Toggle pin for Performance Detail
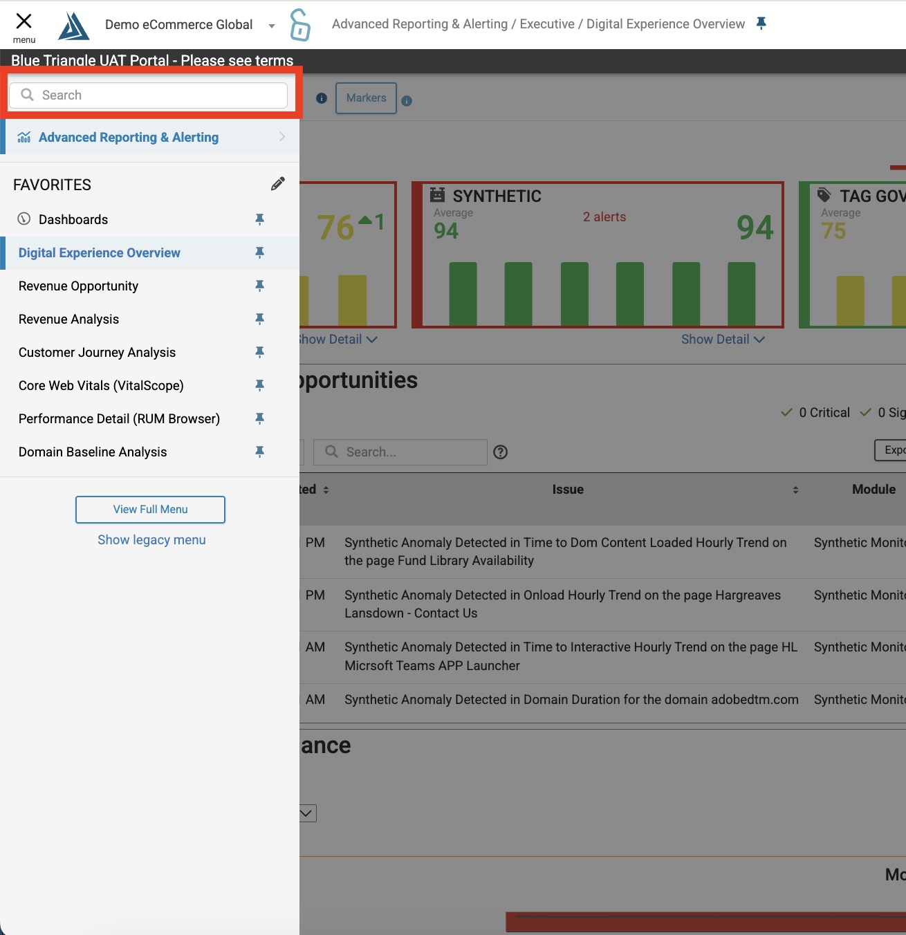 point(260,418)
